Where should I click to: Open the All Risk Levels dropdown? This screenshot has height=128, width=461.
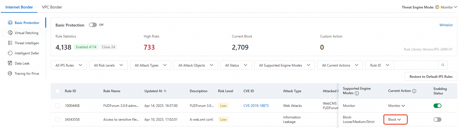pyautogui.click(x=108, y=65)
